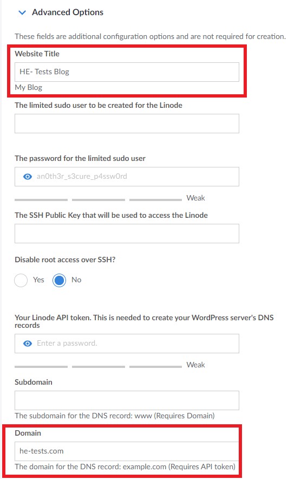288x479 pixels.
Task: Reveal the Linode API token with eye icon
Action: tap(28, 344)
